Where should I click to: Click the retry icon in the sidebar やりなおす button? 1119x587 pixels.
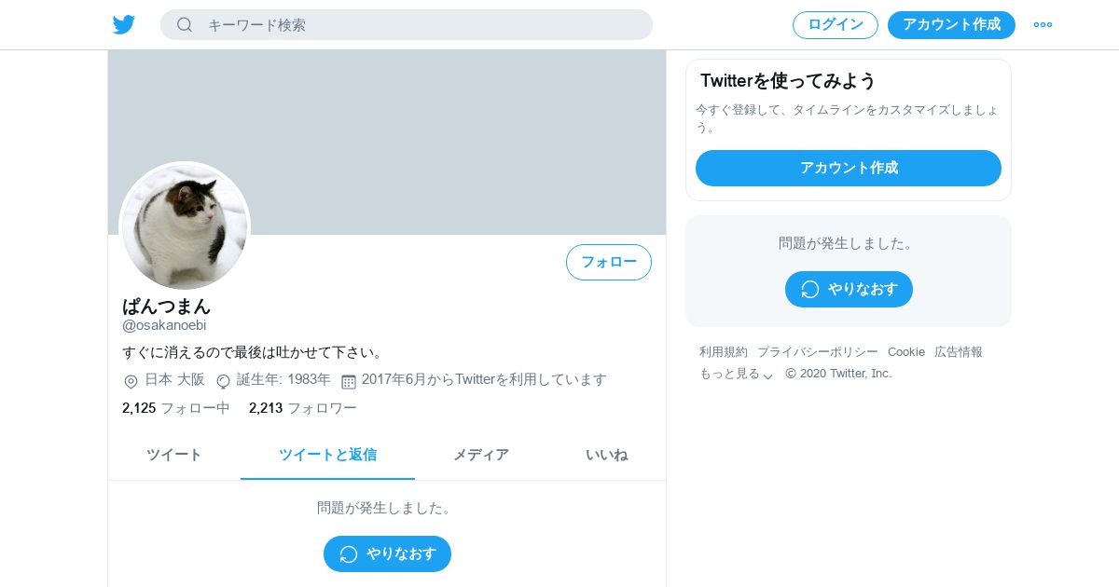pos(810,290)
